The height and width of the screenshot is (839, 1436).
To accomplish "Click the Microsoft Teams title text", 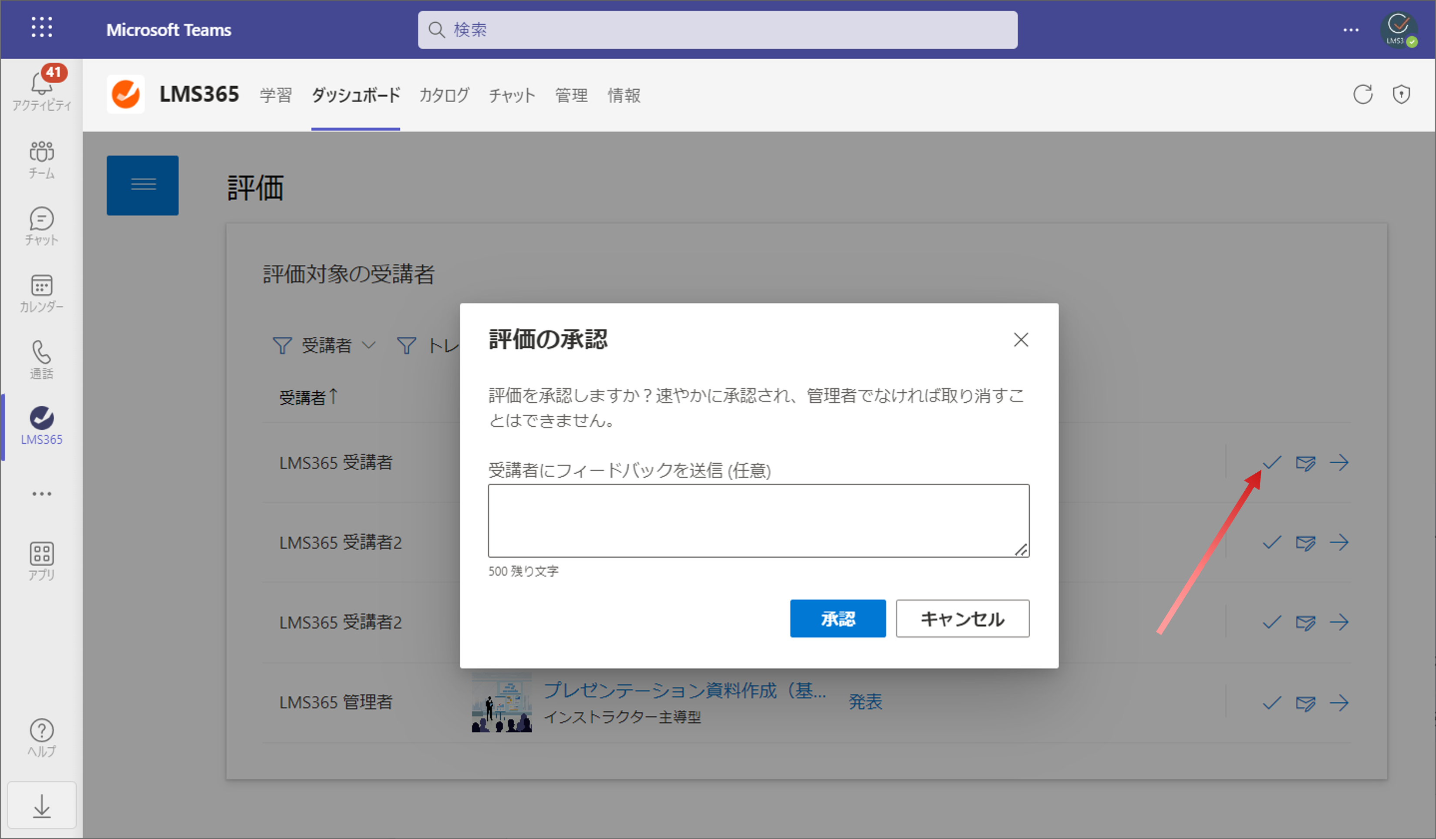I will (169, 30).
